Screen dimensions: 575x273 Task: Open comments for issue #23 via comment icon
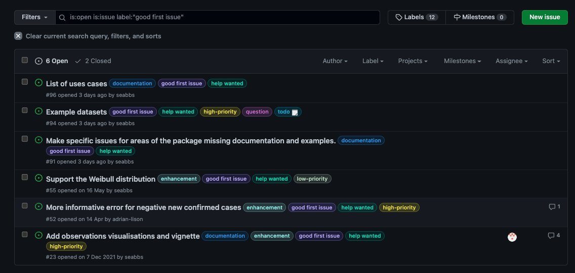[551, 236]
